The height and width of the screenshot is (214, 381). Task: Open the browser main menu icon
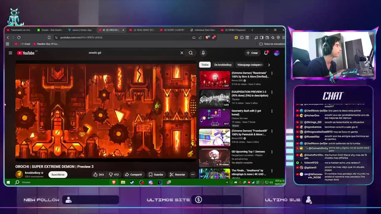point(283,37)
